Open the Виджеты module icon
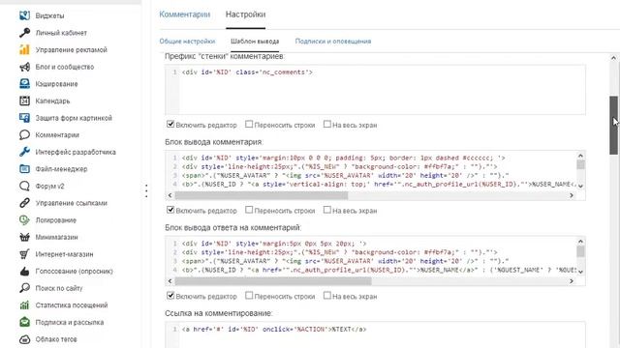Viewport: 620px width, 348px height. [24, 15]
